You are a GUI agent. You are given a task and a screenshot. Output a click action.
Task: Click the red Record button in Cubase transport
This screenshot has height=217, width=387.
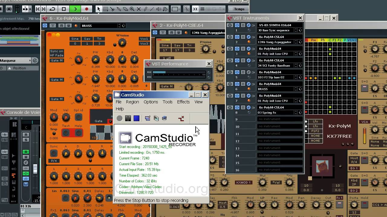coord(86,9)
